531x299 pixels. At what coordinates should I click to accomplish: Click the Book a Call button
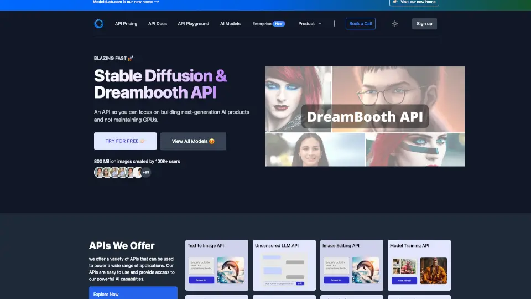[360, 24]
